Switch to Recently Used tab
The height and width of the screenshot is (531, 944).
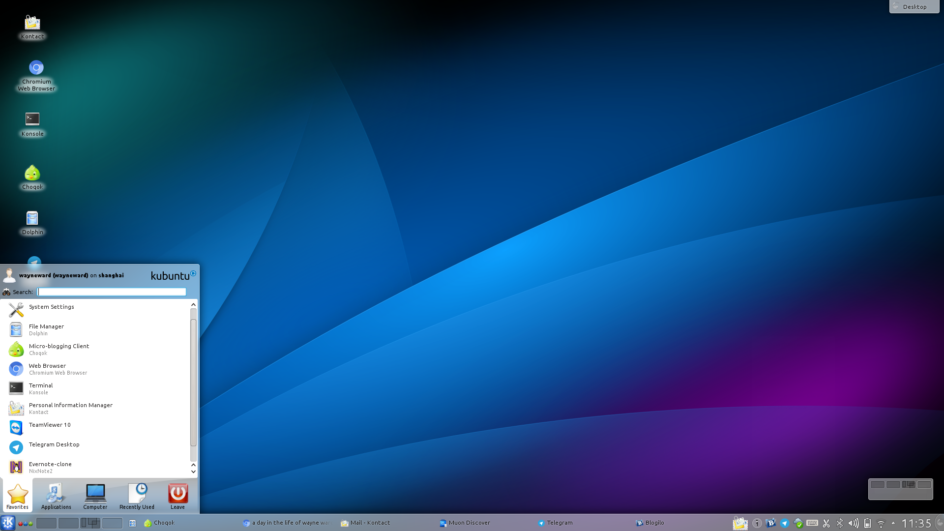point(137,496)
